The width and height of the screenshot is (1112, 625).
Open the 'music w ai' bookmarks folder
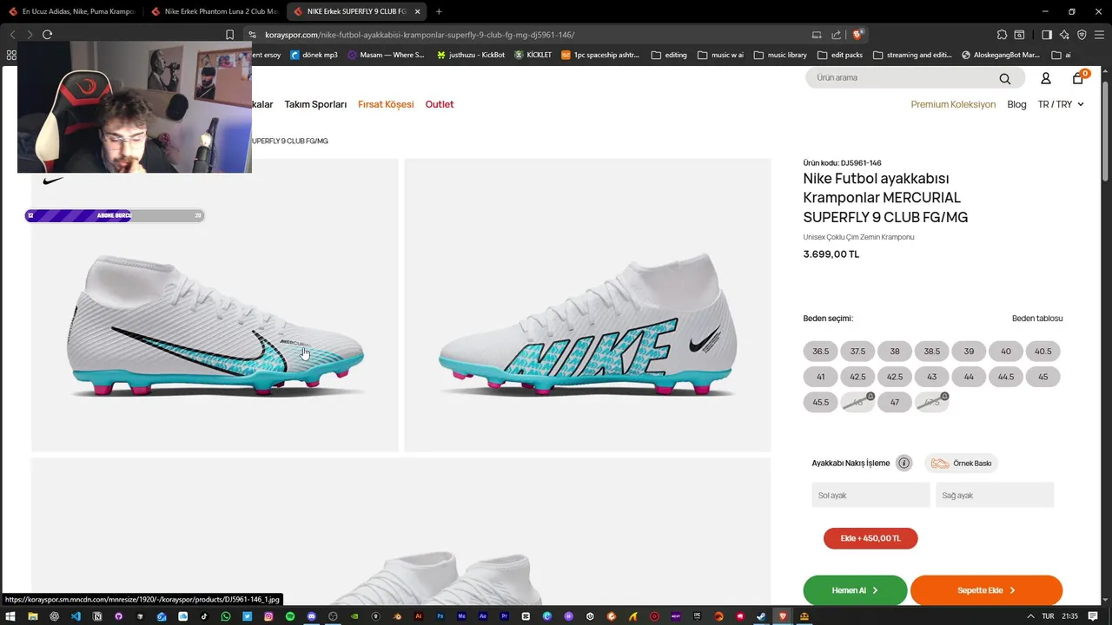click(719, 55)
